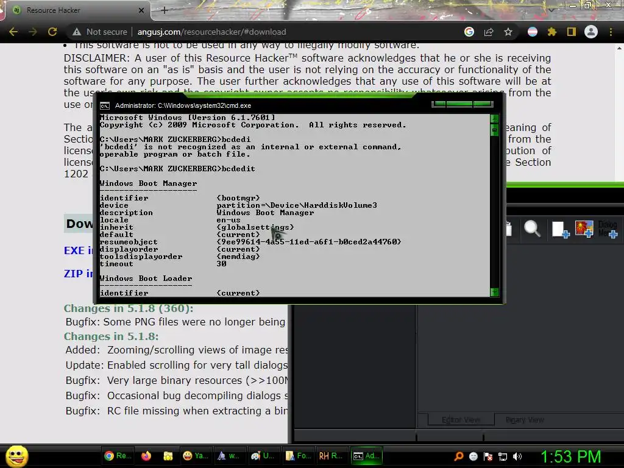Click the striped flag extension icon in Chrome

[533, 32]
